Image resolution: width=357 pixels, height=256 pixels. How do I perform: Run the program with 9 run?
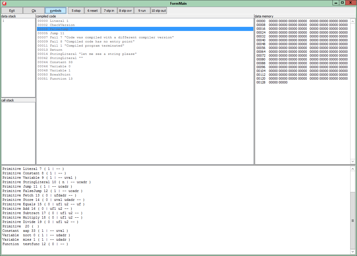[x=142, y=11]
